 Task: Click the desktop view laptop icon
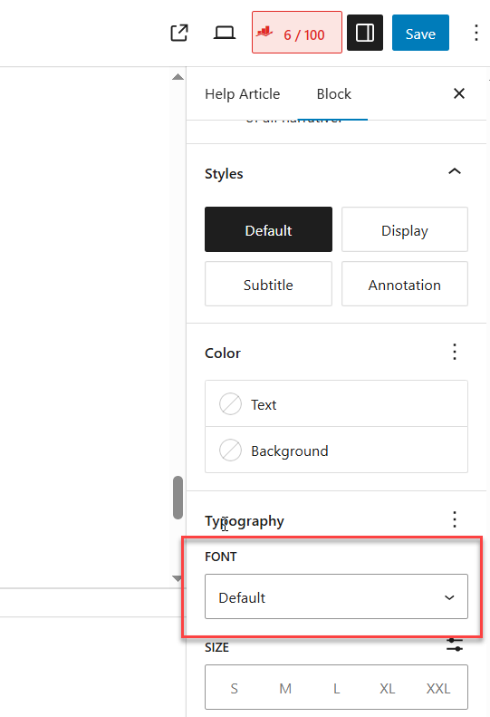tap(225, 33)
